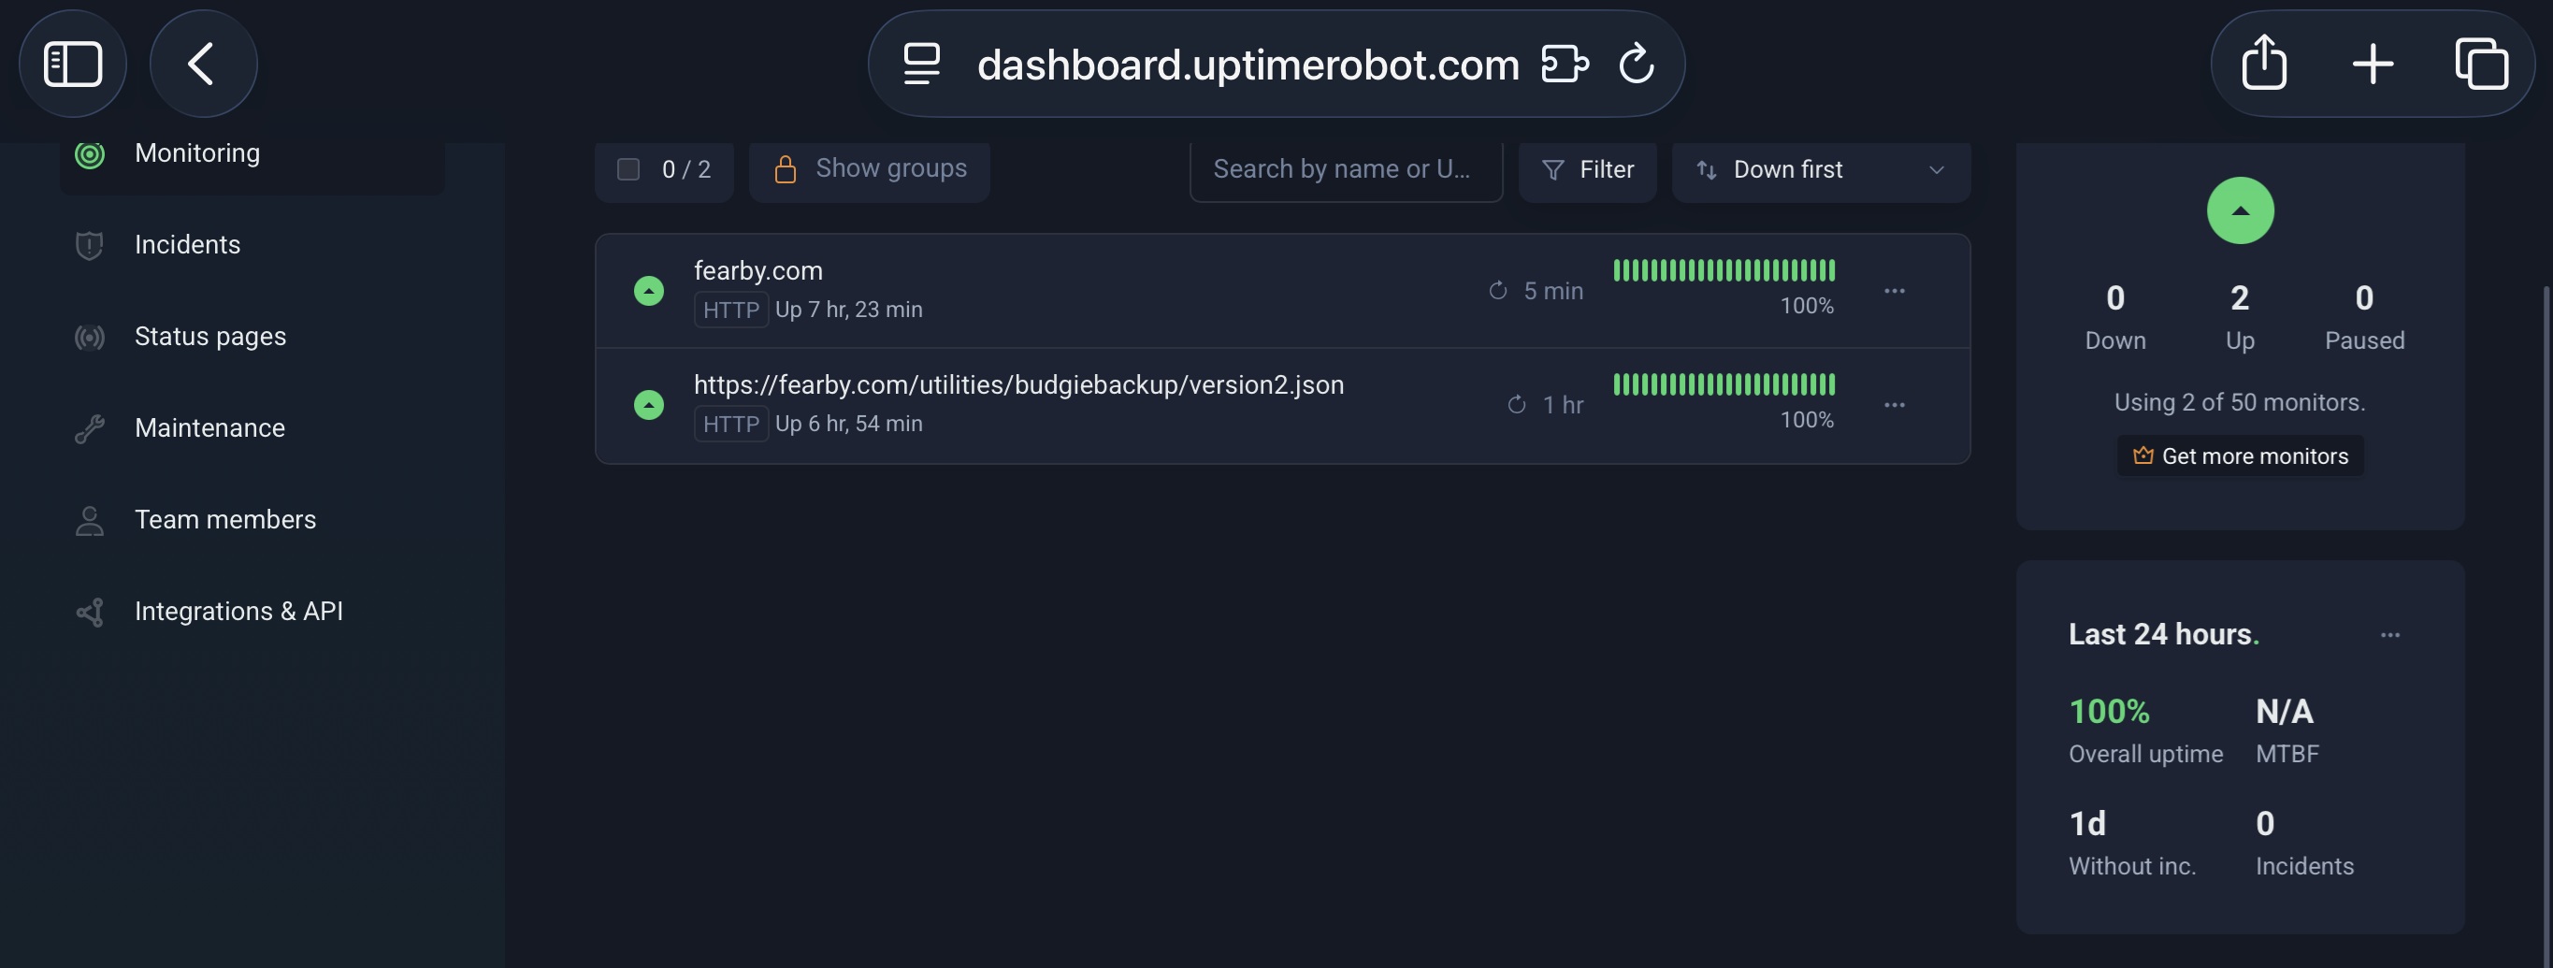The height and width of the screenshot is (968, 2553).
Task: Click the Up 7 hr, 23 min text
Action: pyautogui.click(x=848, y=311)
